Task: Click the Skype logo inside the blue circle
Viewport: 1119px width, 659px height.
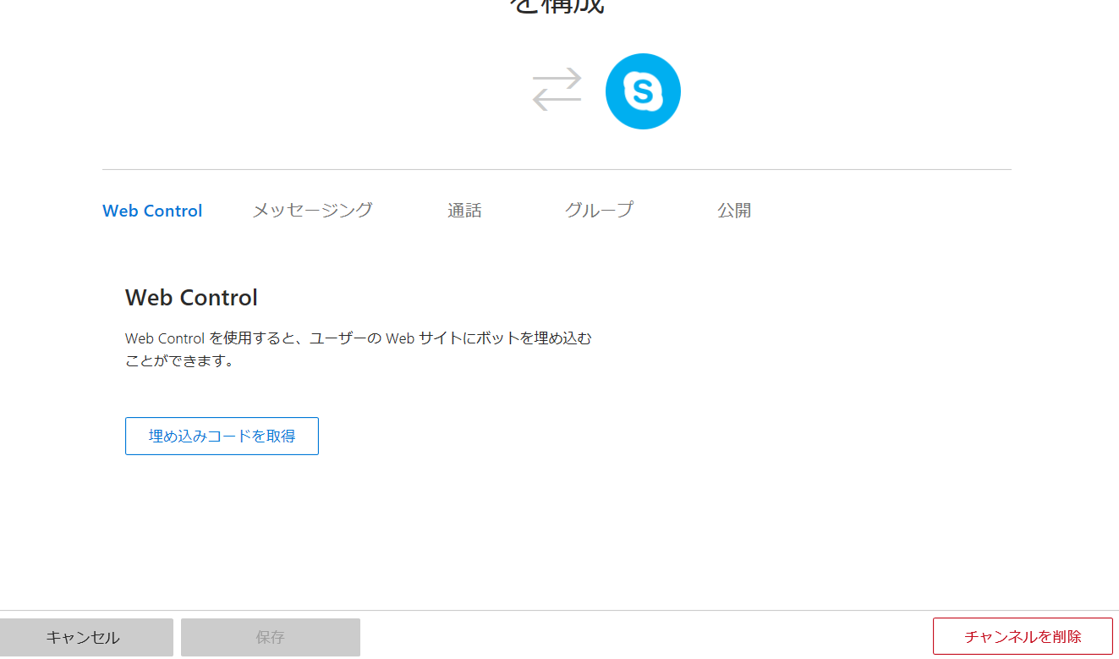Action: [643, 91]
